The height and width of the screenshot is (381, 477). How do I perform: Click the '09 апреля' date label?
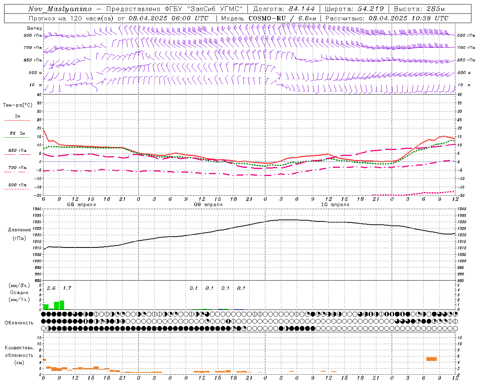208,205
